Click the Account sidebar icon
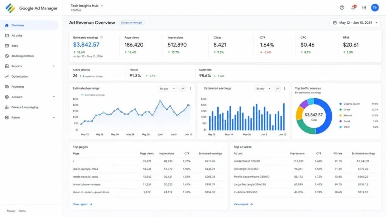The height and width of the screenshot is (217, 386). (7, 97)
